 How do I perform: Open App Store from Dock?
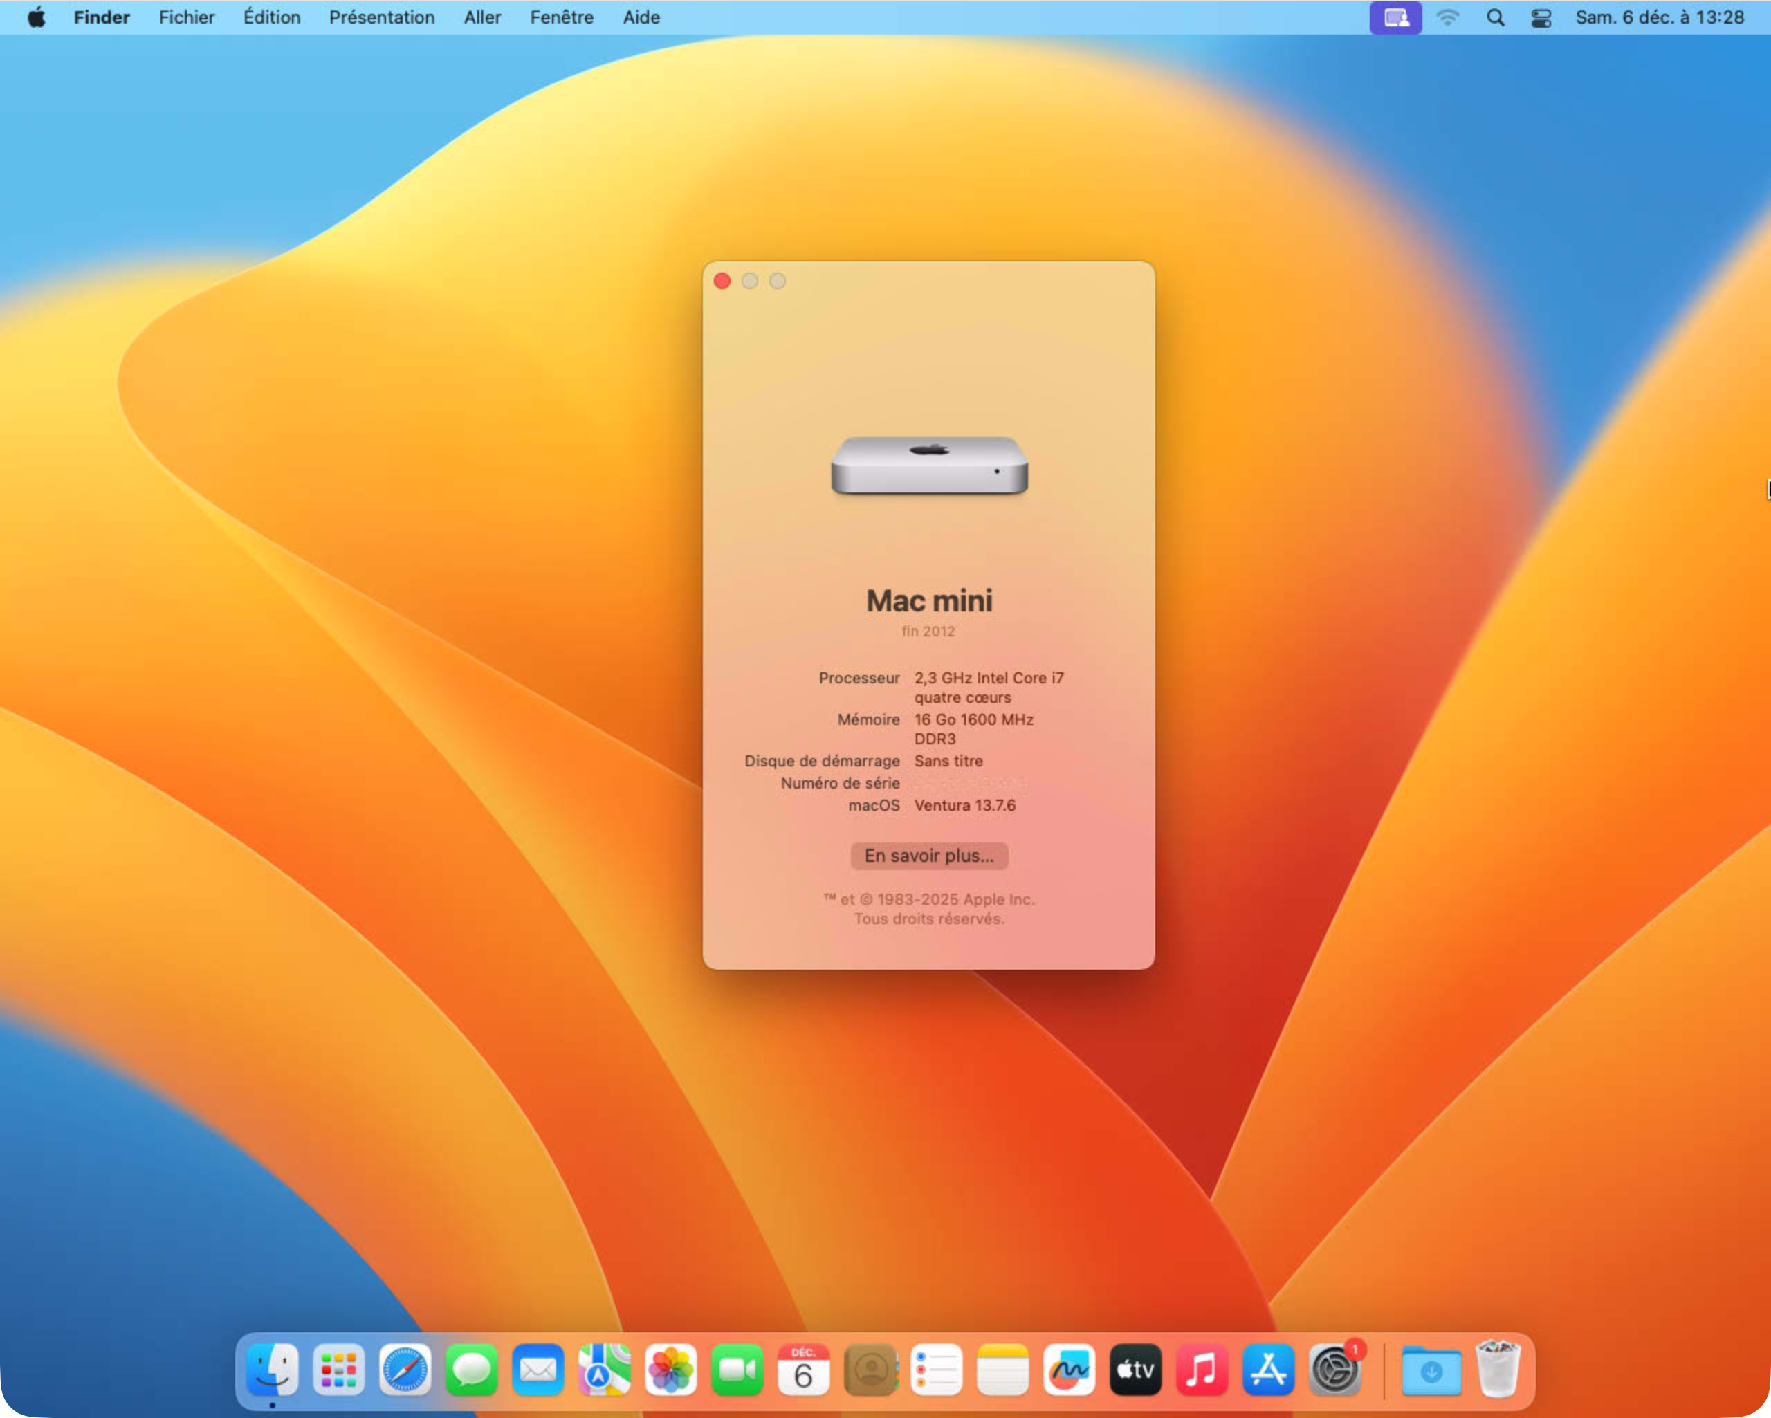(1268, 1370)
